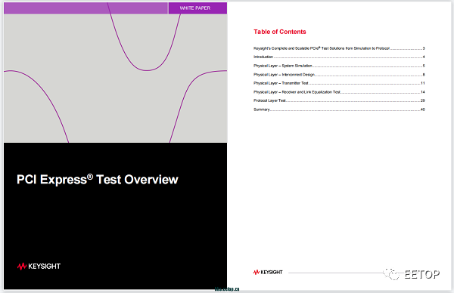Viewport: 454px width, 293px height.
Task: Click the Table of Contents heading
Action: pos(280,32)
